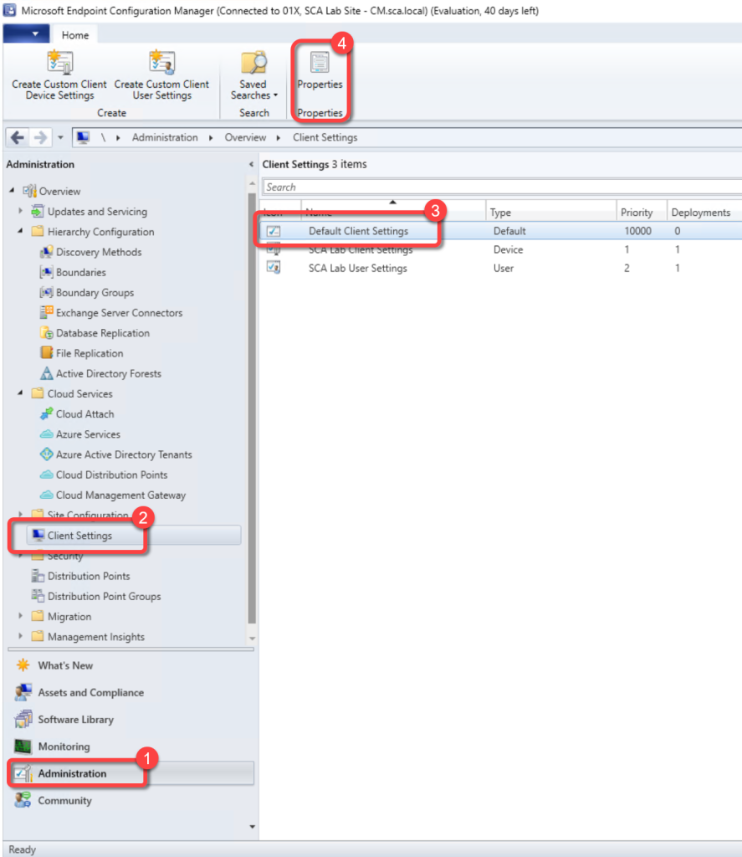Click Create Custom Client Device Settings icon

pos(59,63)
